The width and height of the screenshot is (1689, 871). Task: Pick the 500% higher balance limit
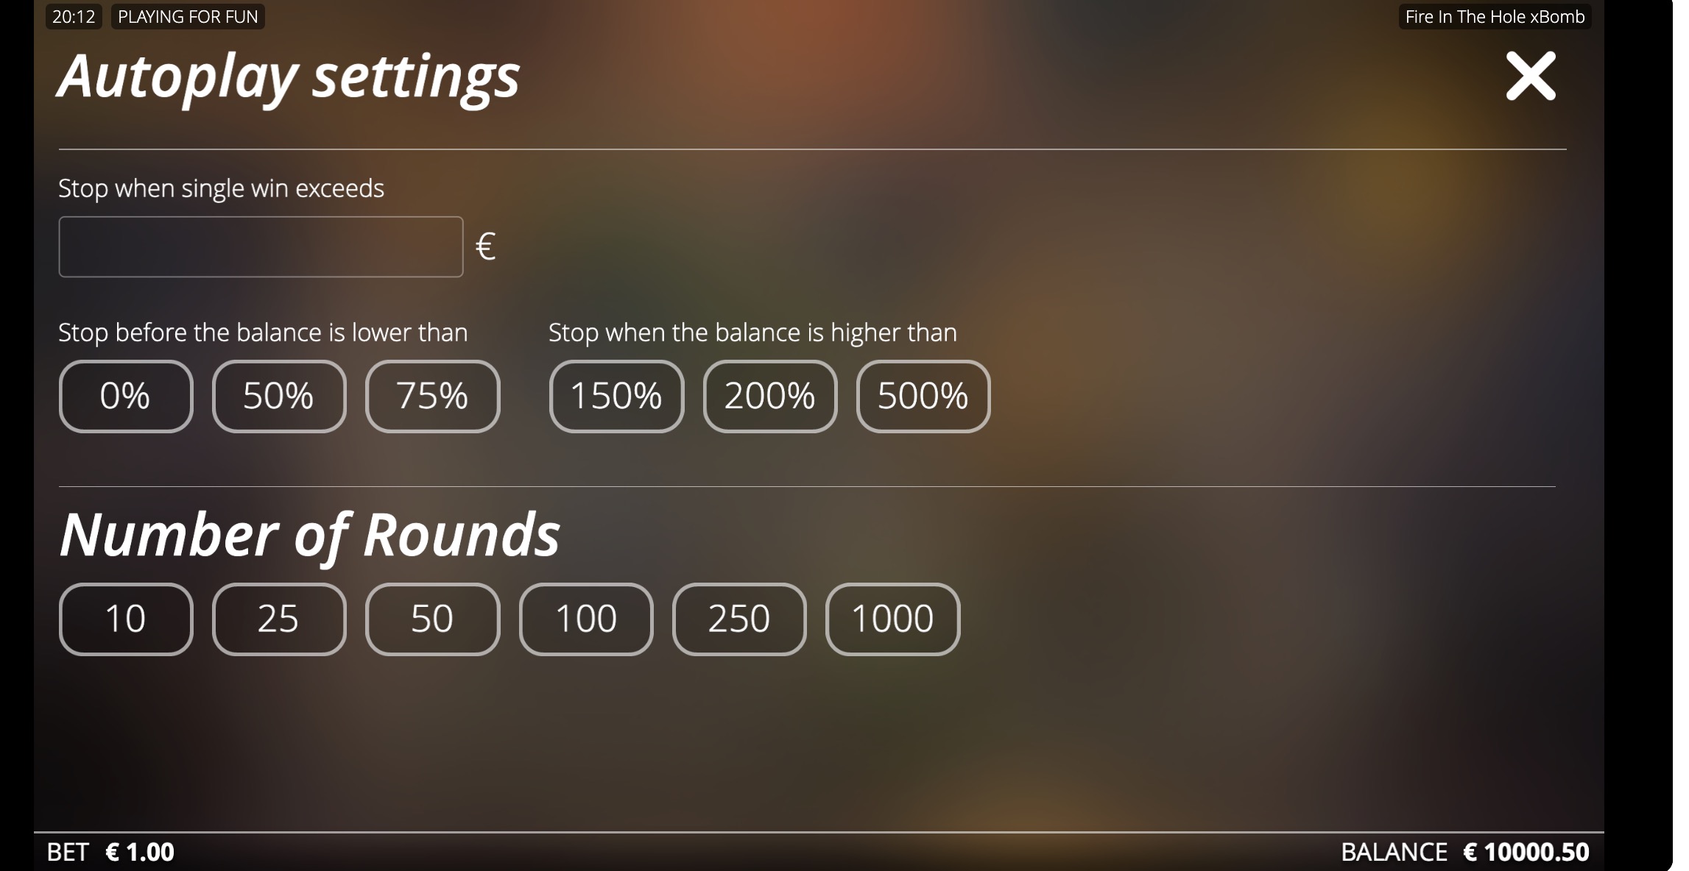(x=923, y=397)
